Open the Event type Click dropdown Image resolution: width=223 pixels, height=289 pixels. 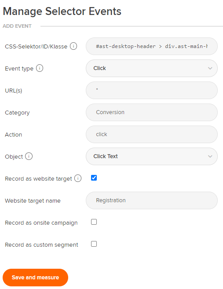coord(152,68)
